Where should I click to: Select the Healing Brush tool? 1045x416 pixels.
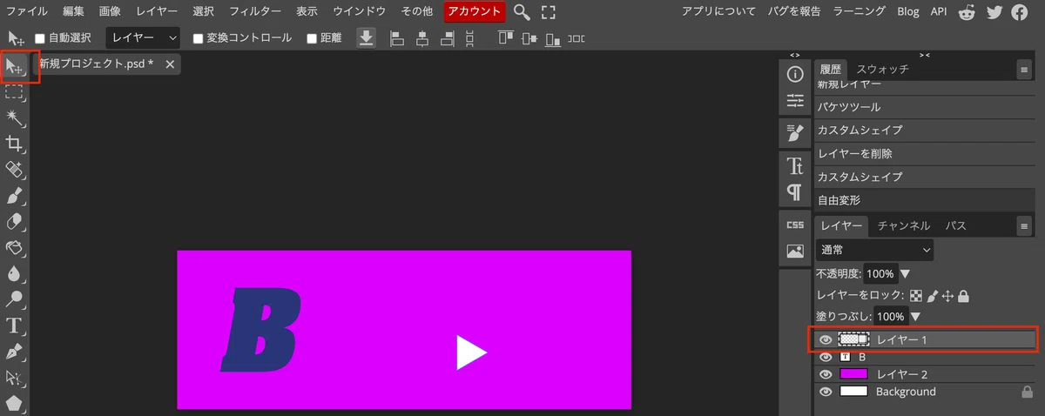[x=15, y=170]
